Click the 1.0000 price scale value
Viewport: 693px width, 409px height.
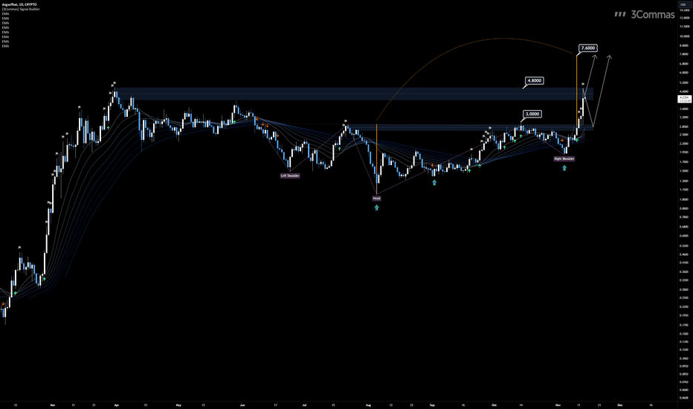click(x=684, y=199)
